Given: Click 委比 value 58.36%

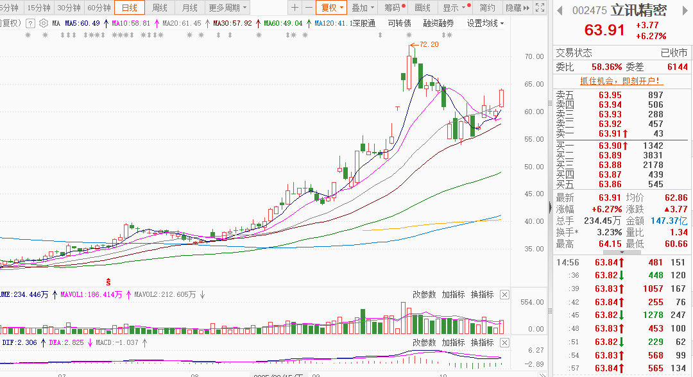Looking at the screenshot, I should [606, 67].
